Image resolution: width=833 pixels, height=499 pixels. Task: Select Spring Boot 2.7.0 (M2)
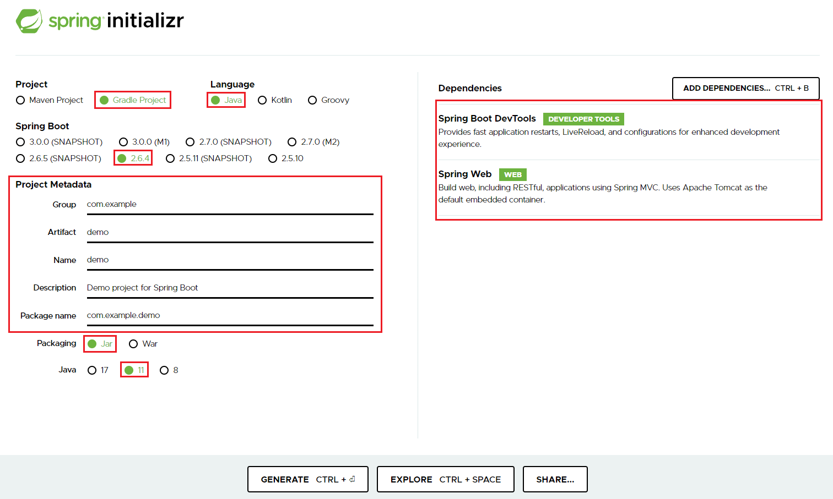(313, 142)
